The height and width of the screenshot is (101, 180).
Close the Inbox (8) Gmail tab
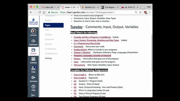tap(58, 7)
